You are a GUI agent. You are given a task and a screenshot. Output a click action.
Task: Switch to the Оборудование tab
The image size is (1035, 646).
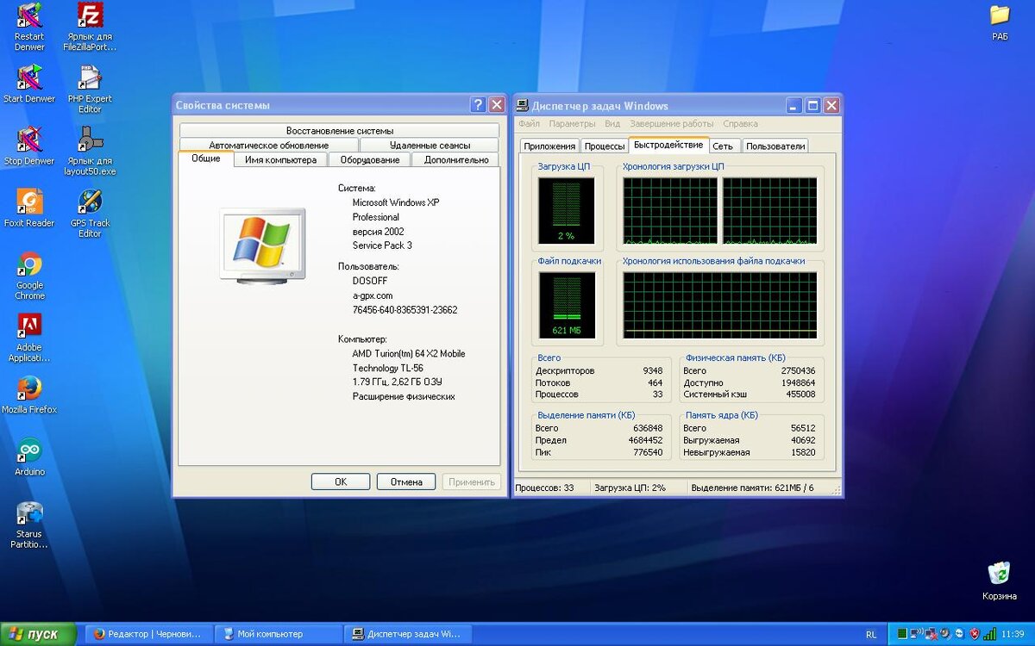click(370, 159)
